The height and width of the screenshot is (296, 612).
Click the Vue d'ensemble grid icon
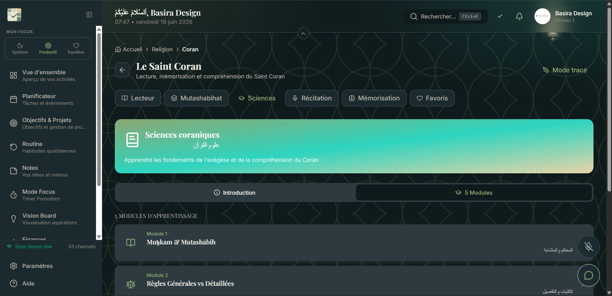click(x=13, y=75)
